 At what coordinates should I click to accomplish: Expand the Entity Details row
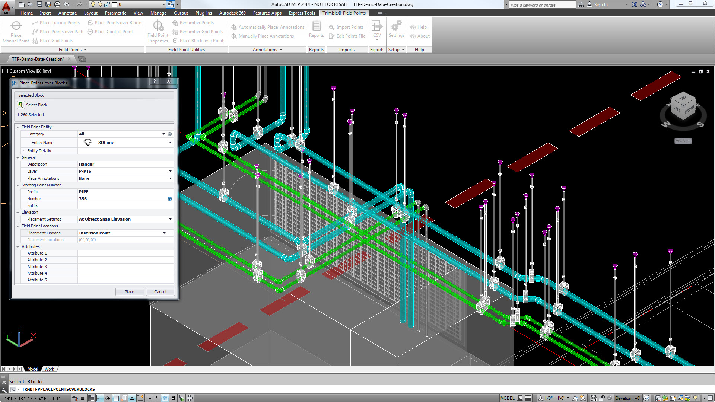coord(23,151)
